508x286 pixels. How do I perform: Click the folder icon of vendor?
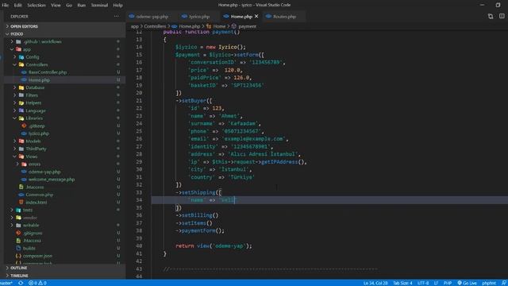pos(18,218)
